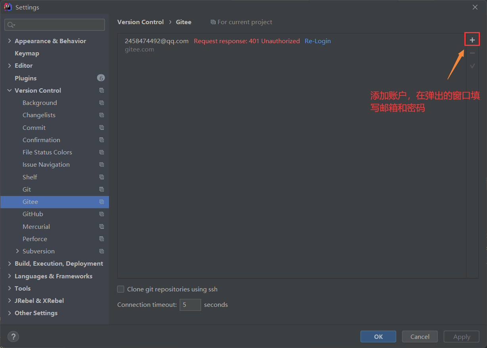This screenshot has width=487, height=348.
Task: Click project-level icon beside Background
Action: (101, 103)
